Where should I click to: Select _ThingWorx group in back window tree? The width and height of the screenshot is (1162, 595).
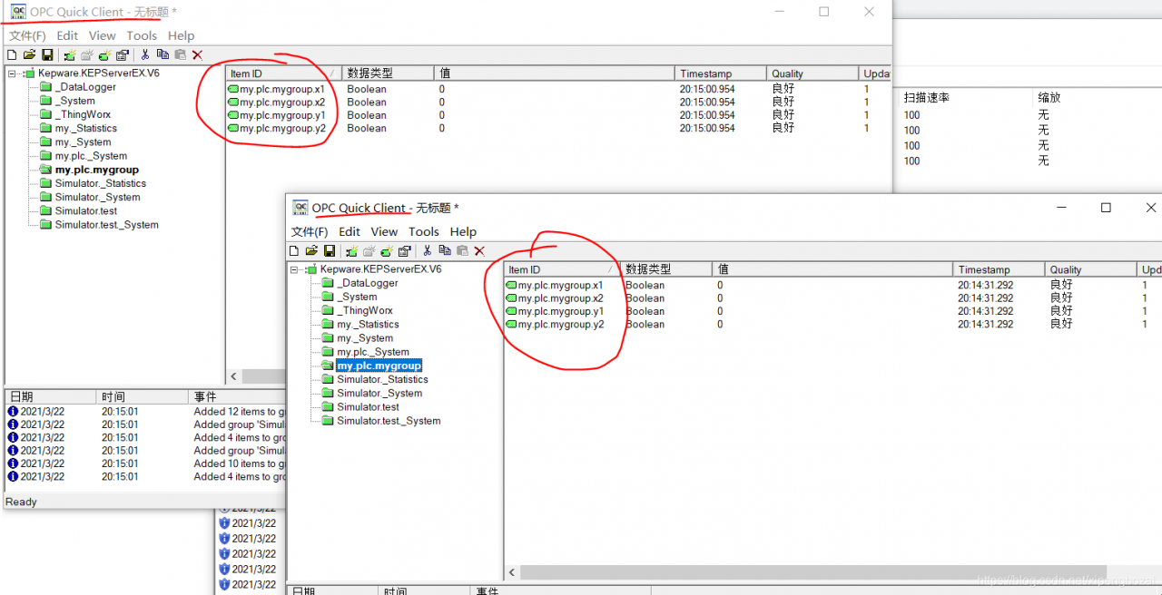[84, 114]
